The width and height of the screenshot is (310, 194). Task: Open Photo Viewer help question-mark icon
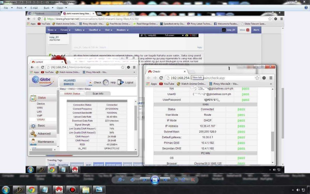pos(306,8)
